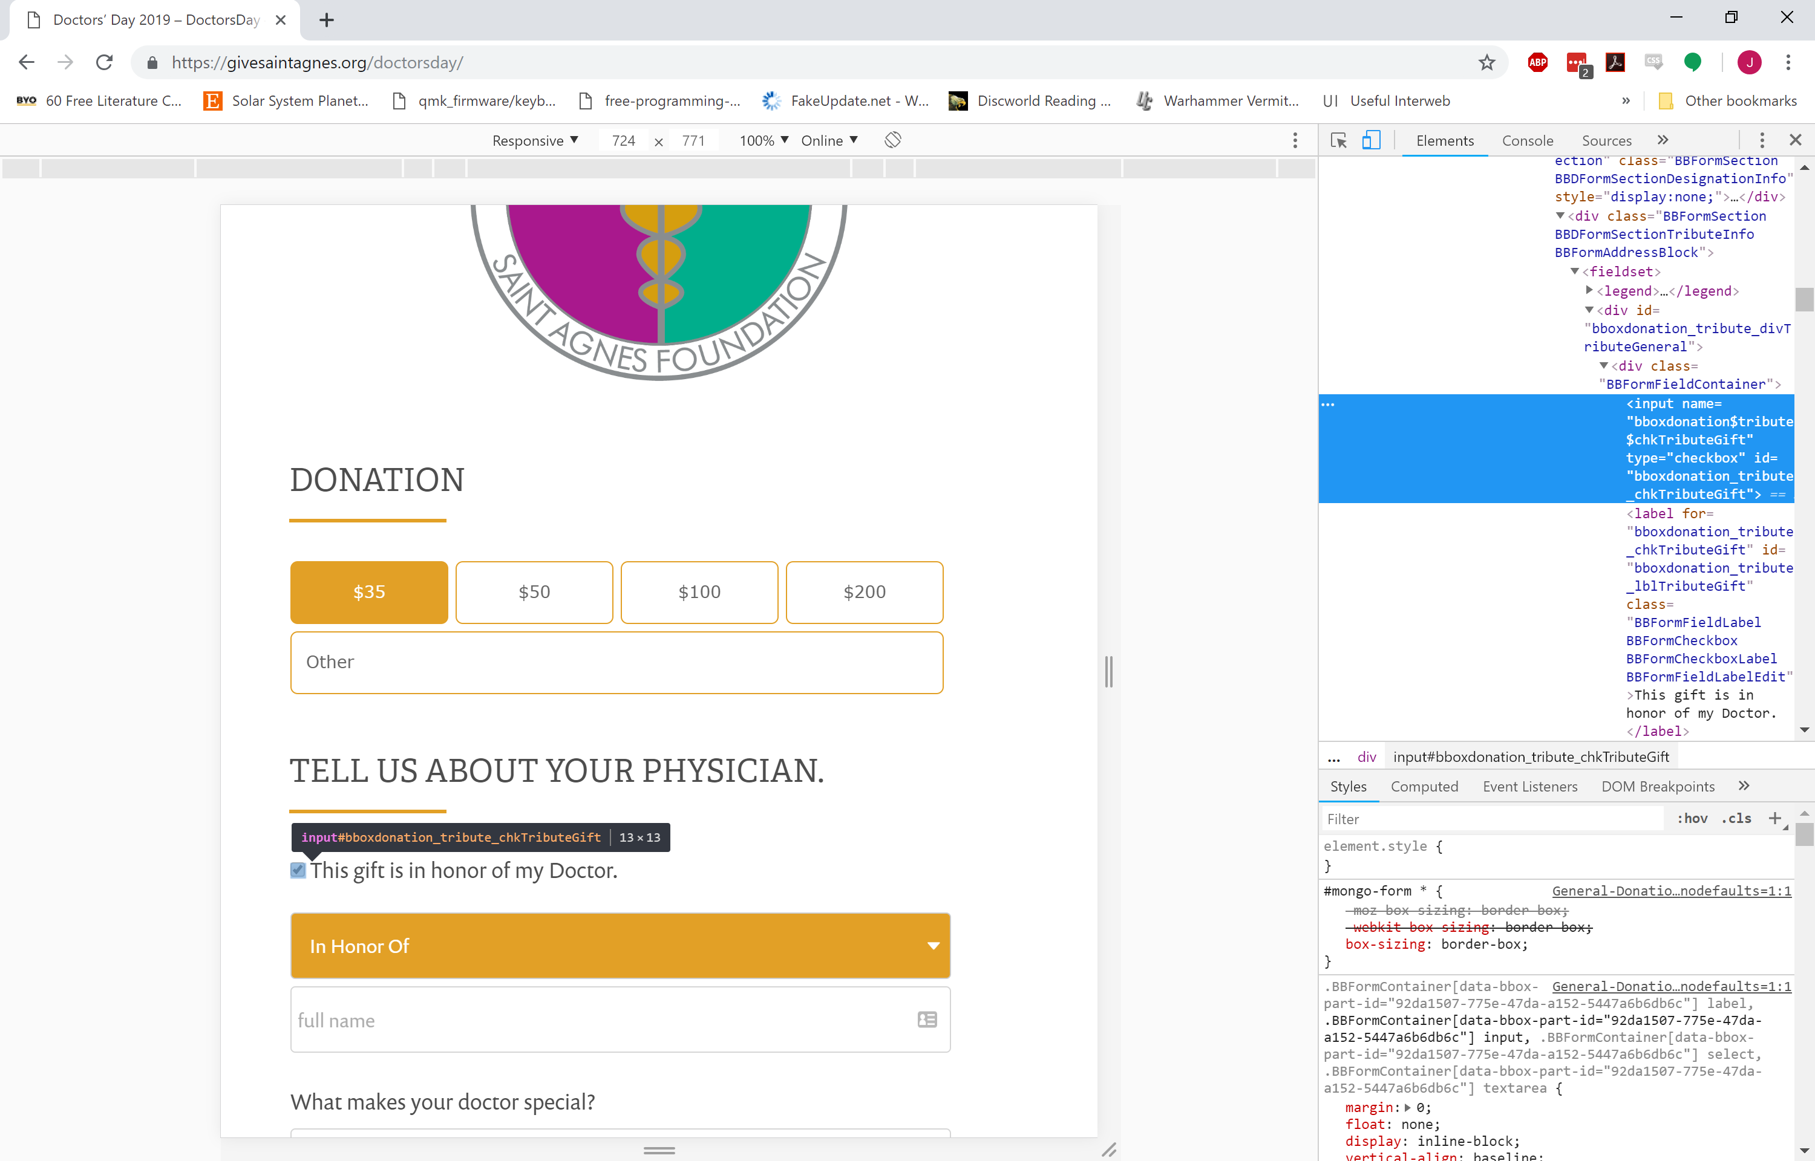The image size is (1815, 1161).
Task: Choose the $100 donation button
Action: 699,592
